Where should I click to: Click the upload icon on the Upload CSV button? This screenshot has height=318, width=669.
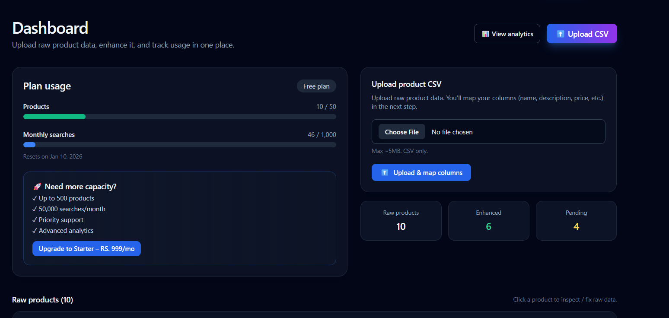(x=561, y=33)
